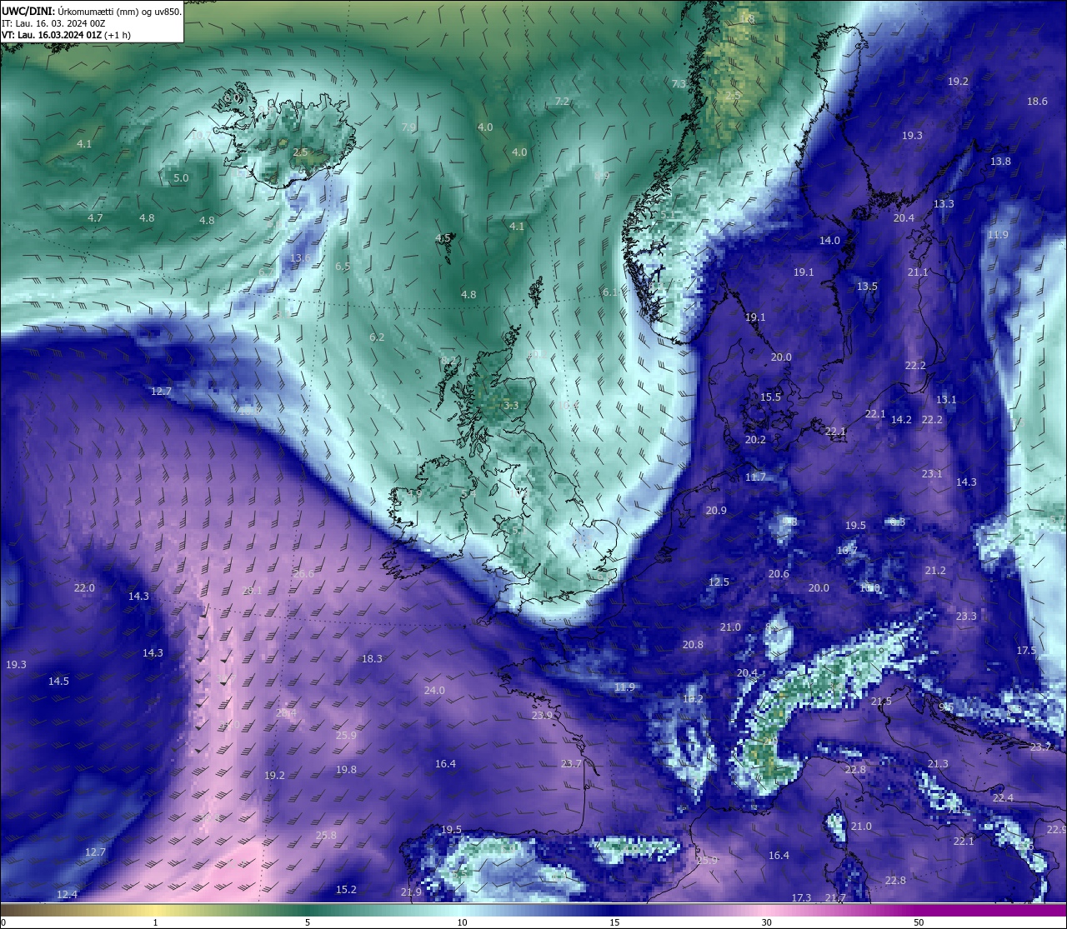
Task: Click the 10 tick on the color legend
Action: (462, 922)
